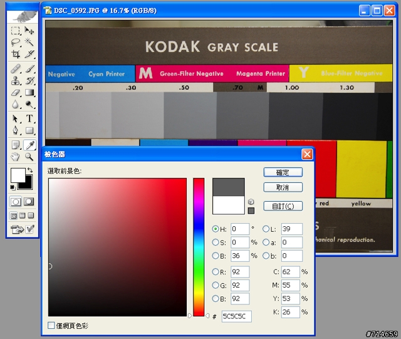Select the Dodge tool
Viewport: 401px width, 339px height.
point(29,104)
